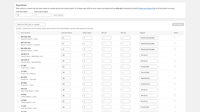Edit lead time for CT-IND
The image size is (200, 112).
point(66,67)
